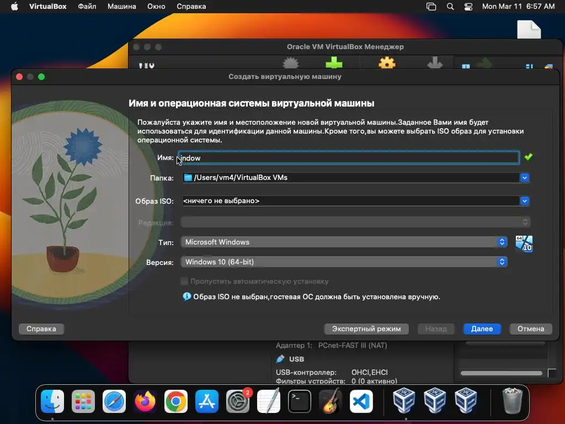Viewport: 565px width, 424px height.
Task: Open System Settings with the red badge
Action: pos(238,401)
